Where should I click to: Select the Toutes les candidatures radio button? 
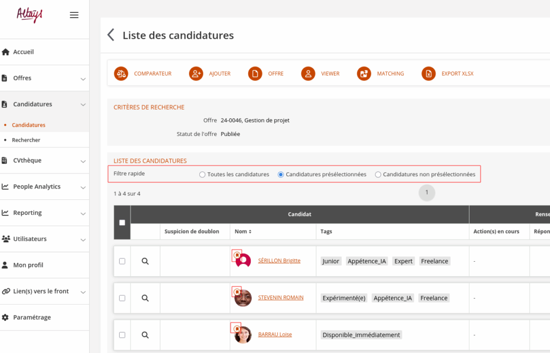[202, 175]
